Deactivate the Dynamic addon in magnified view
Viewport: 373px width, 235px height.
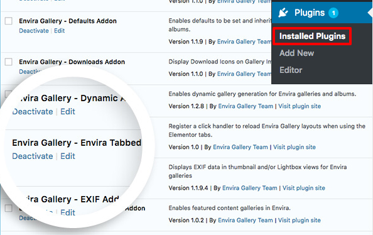33,111
